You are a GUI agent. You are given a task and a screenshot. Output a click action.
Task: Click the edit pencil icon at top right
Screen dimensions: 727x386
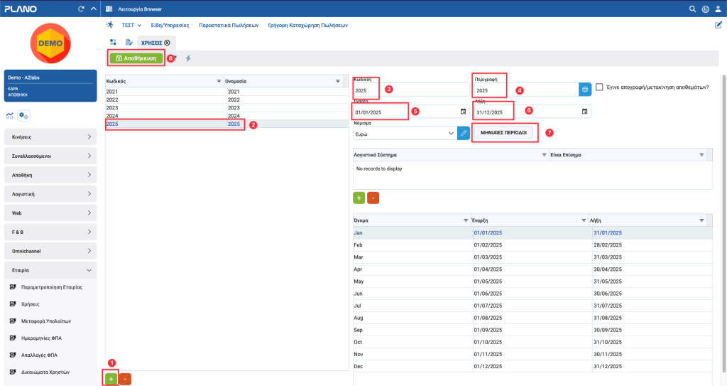click(x=718, y=25)
